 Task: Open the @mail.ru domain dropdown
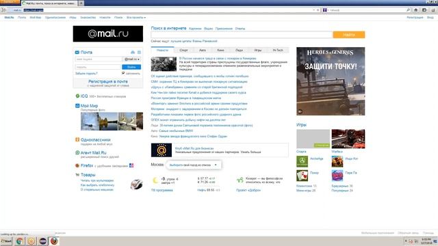click(131, 59)
